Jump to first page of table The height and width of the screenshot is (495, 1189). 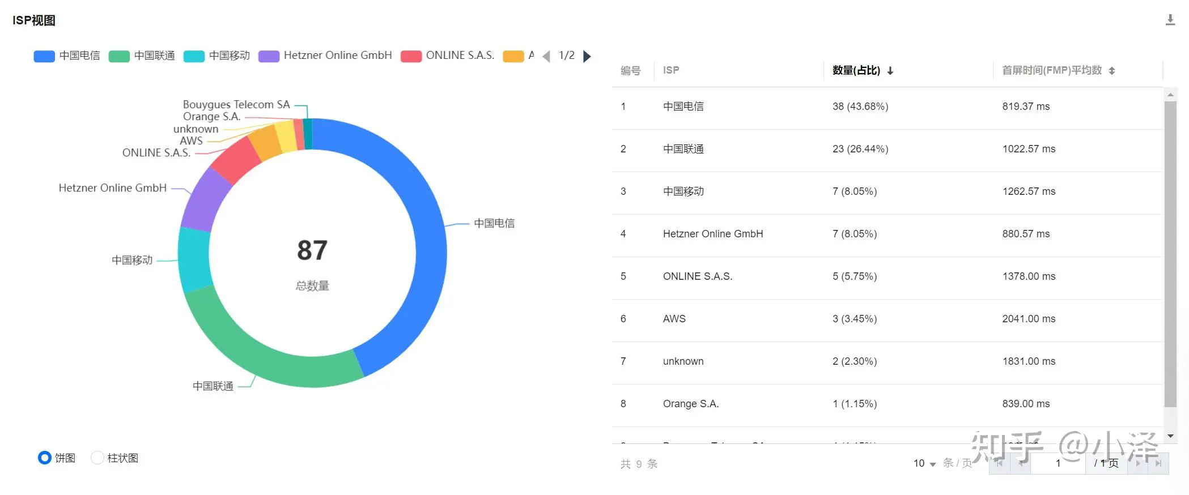(999, 463)
